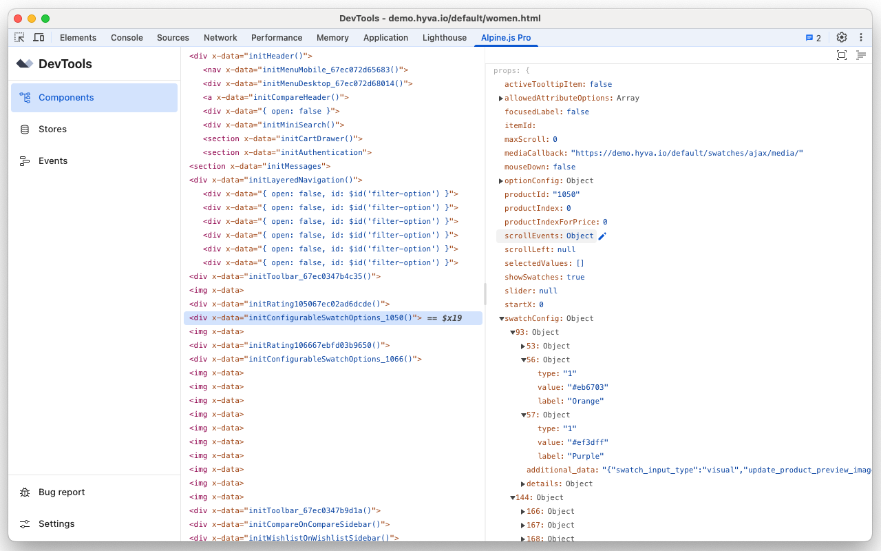This screenshot has width=881, height=551.
Task: Collapse the swatchConfig object
Action: click(x=501, y=318)
